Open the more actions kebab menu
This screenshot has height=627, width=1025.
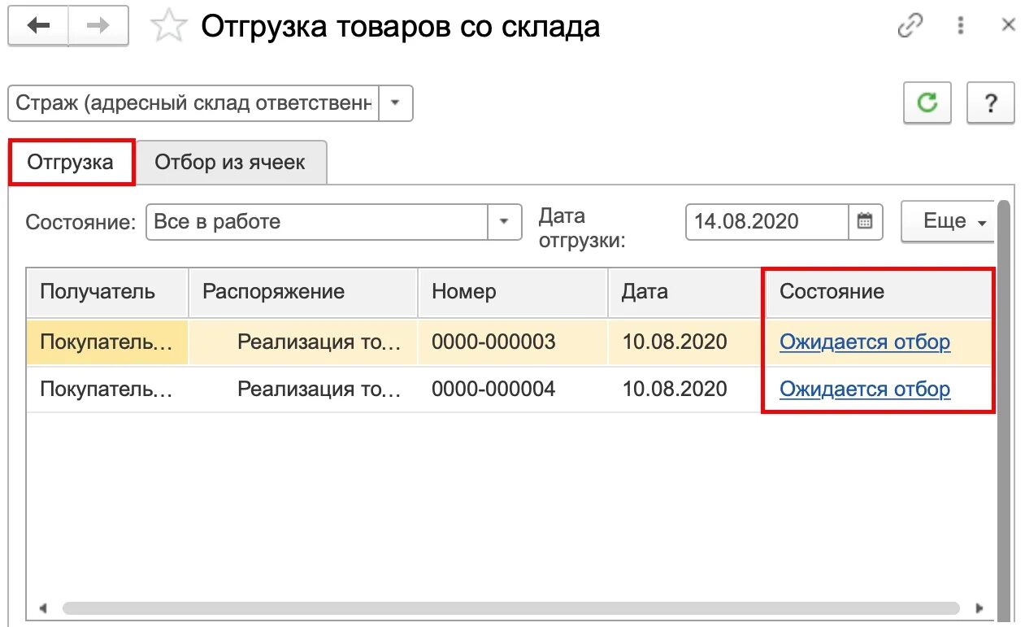tap(960, 25)
